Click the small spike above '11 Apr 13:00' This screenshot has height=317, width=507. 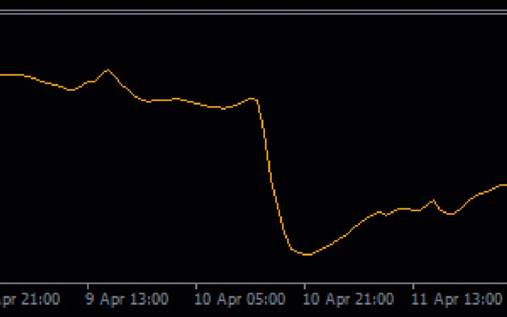tap(433, 200)
